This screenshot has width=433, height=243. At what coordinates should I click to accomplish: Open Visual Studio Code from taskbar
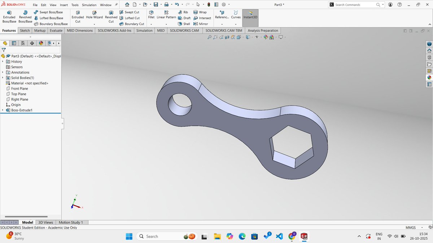point(279,236)
